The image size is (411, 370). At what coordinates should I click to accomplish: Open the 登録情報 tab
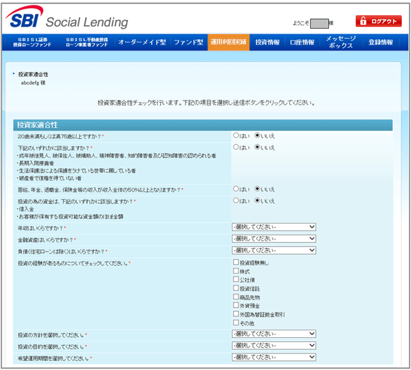click(x=381, y=42)
